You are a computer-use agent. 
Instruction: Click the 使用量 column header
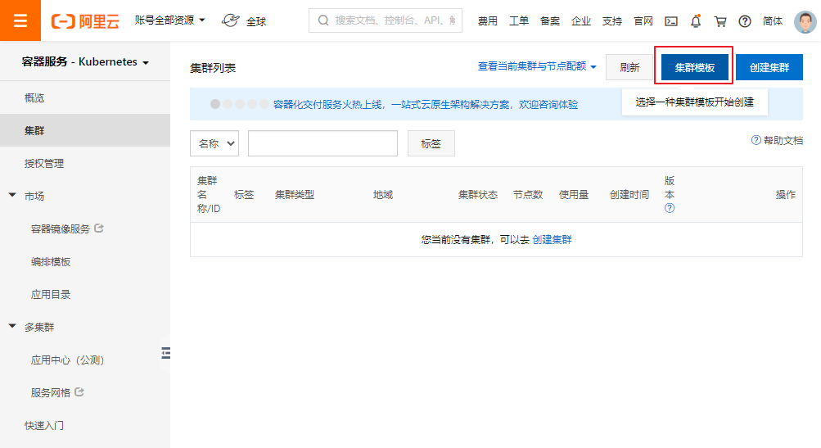tap(573, 194)
